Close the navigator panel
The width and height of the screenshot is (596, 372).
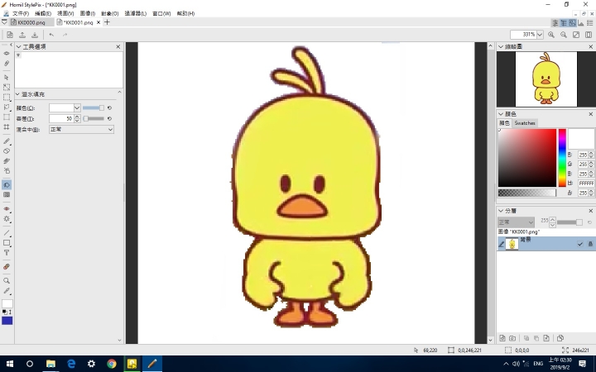click(x=591, y=46)
